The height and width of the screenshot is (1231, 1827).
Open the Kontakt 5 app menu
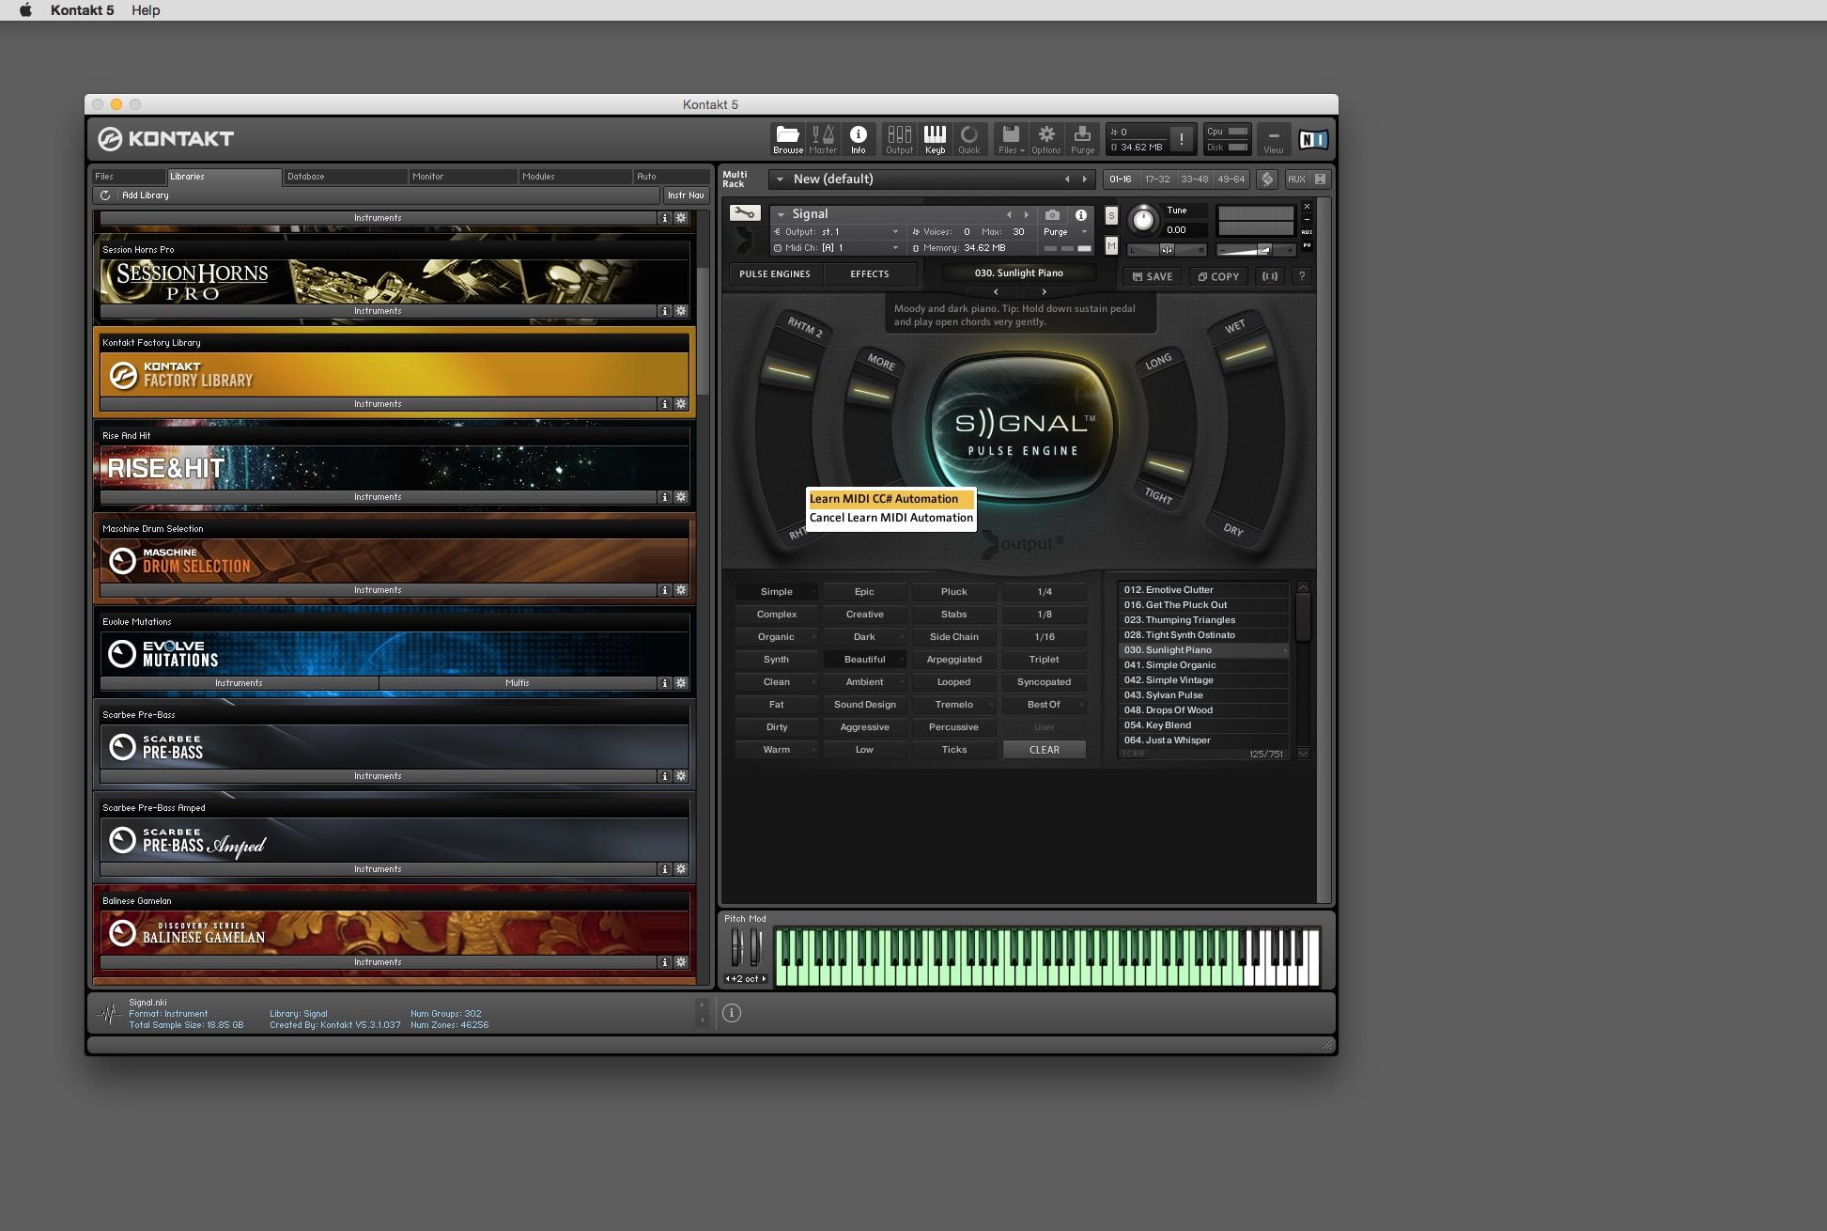pos(82,10)
